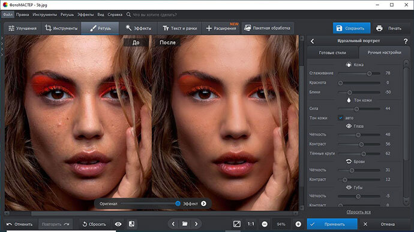This screenshot has height=232, width=414.
Task: Click the fit to screen icon
Action: pos(237,224)
